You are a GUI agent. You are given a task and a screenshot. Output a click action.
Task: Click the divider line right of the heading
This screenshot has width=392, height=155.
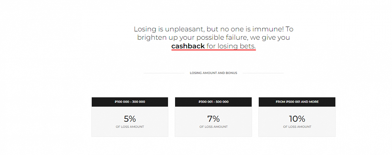(x=263, y=73)
